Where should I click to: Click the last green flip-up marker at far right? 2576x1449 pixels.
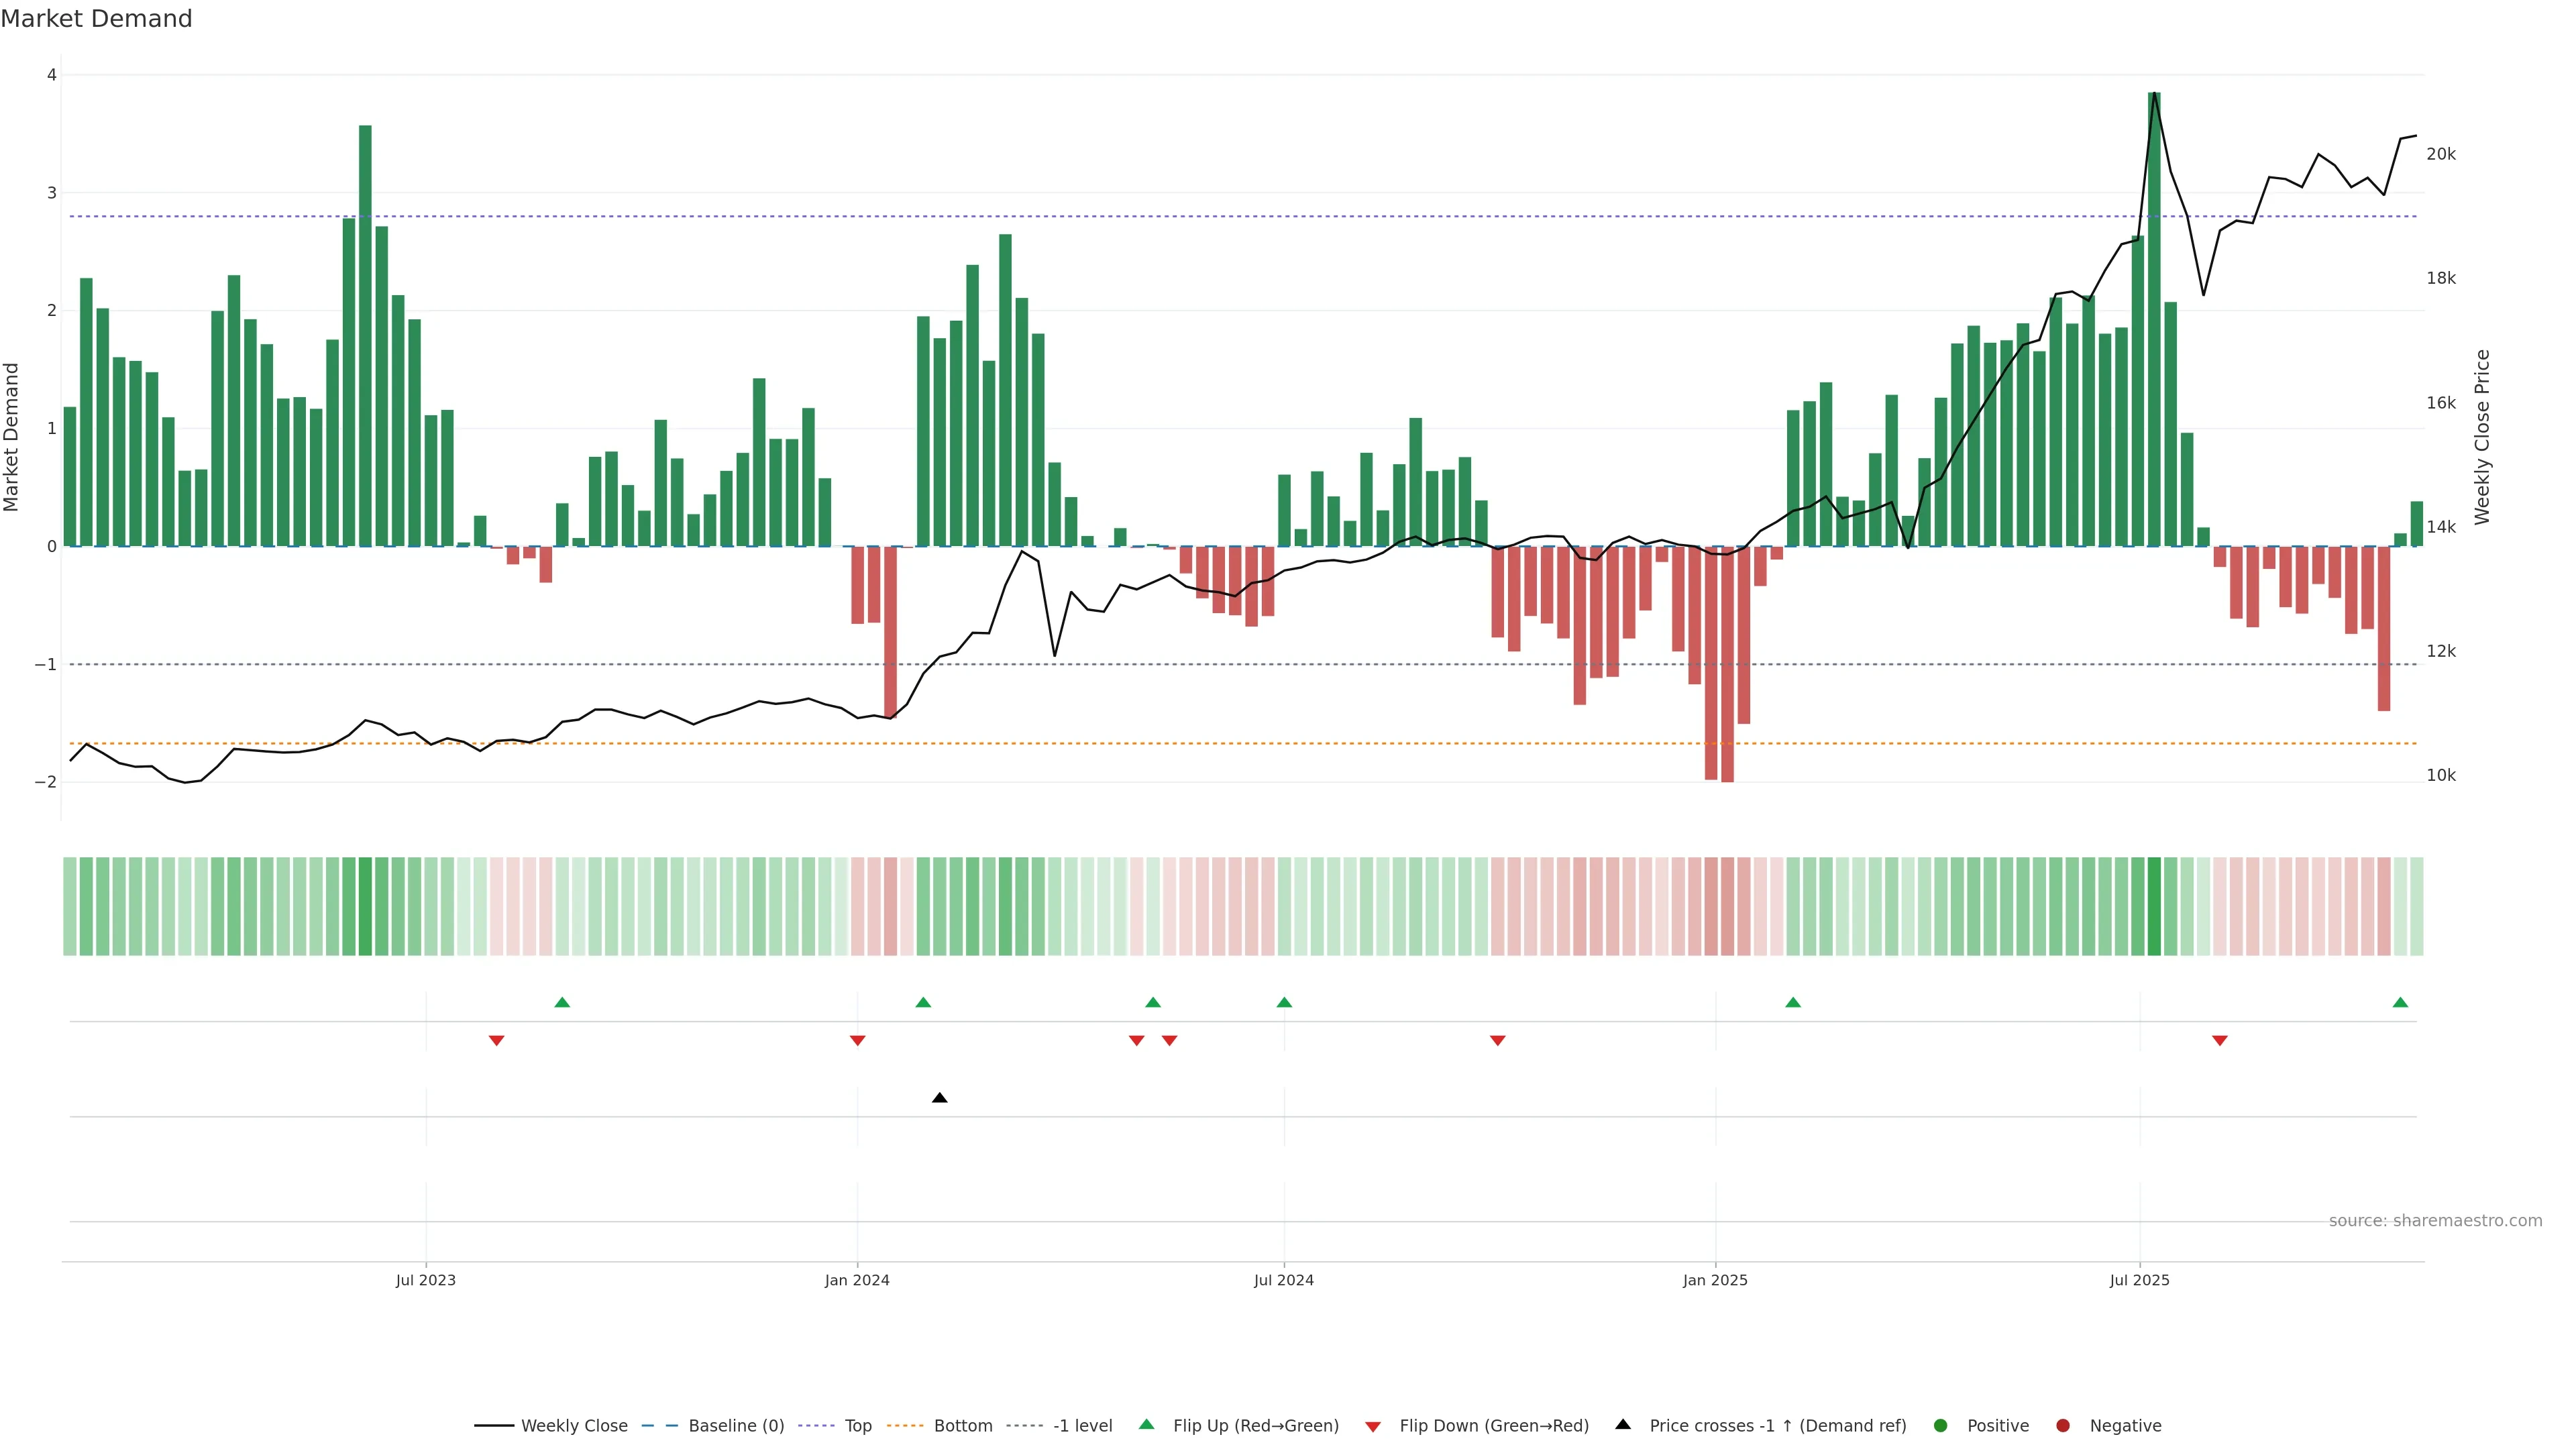[x=2400, y=1002]
